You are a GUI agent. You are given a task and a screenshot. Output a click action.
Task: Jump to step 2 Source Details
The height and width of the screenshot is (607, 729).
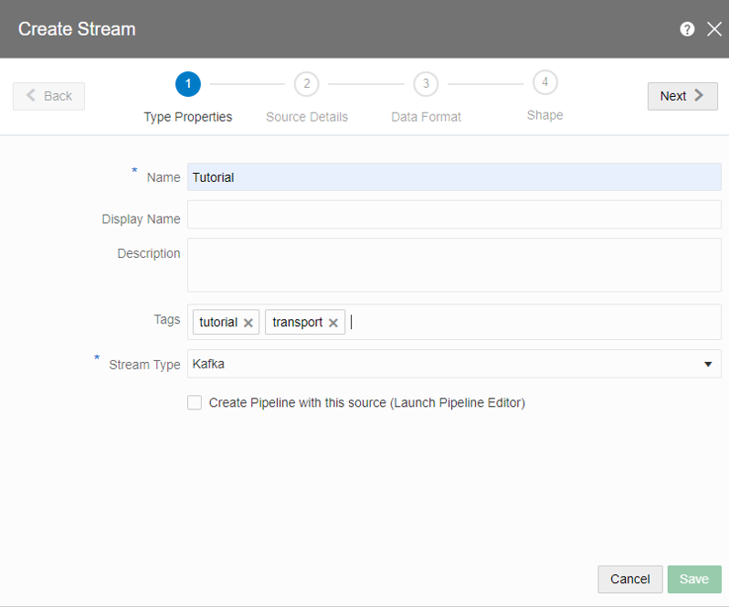(306, 84)
